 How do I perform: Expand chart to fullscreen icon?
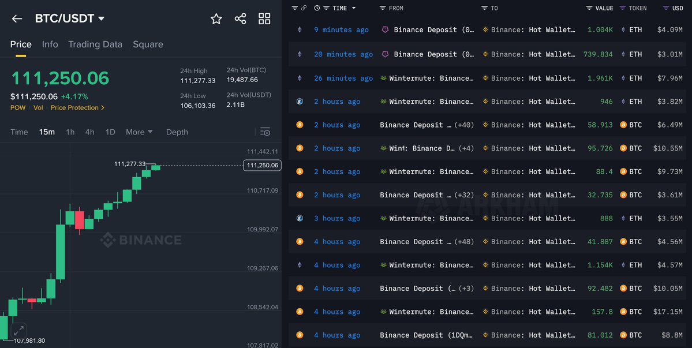(x=18, y=331)
